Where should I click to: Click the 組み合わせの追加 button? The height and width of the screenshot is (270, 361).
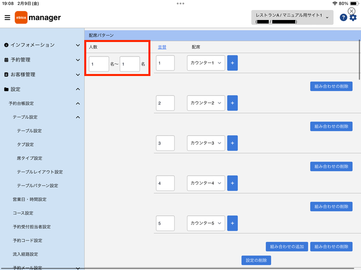click(x=287, y=246)
